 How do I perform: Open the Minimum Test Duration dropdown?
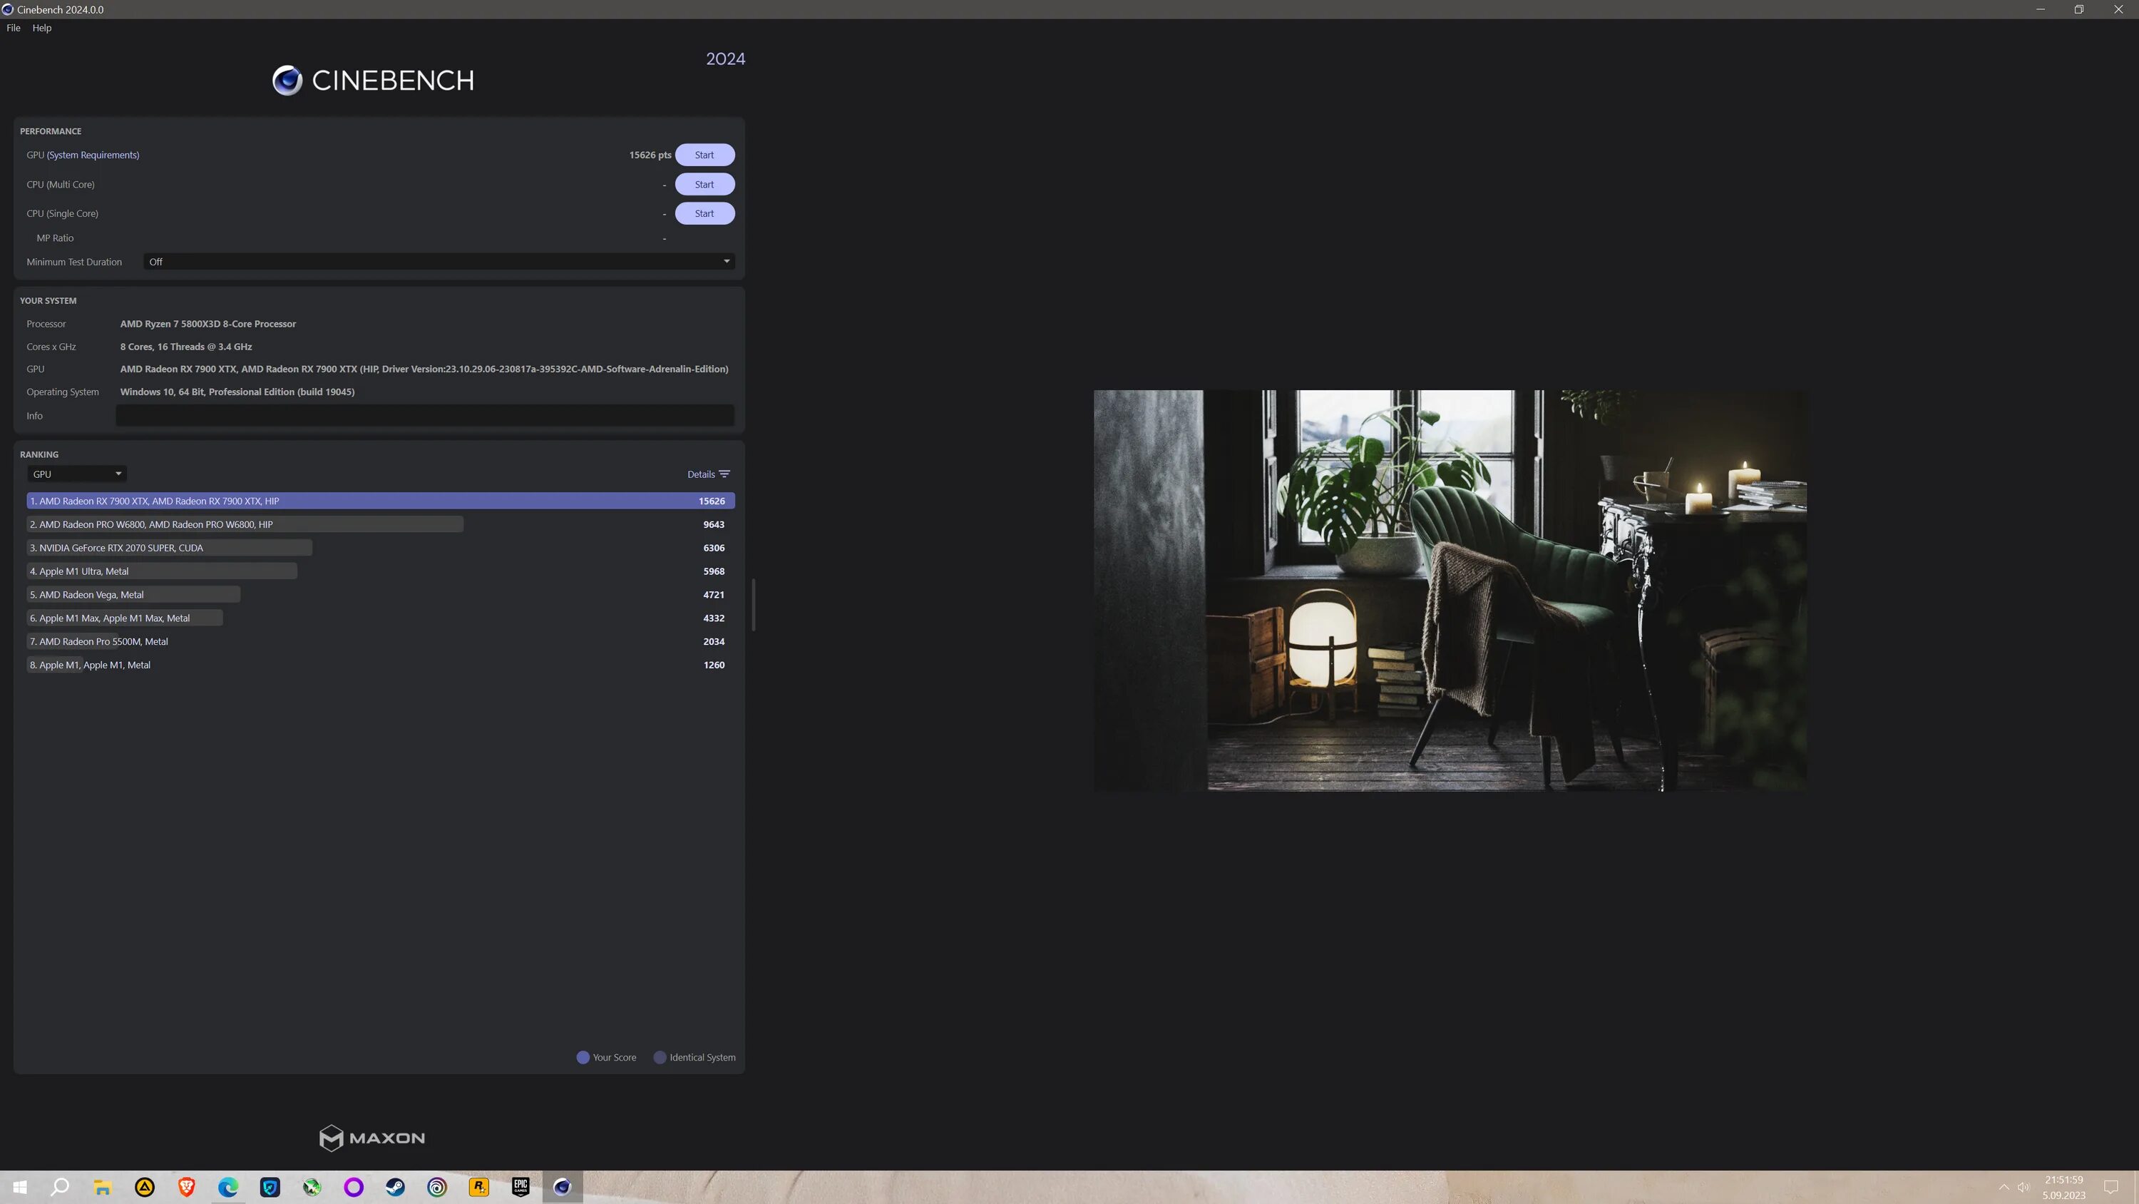tap(438, 262)
